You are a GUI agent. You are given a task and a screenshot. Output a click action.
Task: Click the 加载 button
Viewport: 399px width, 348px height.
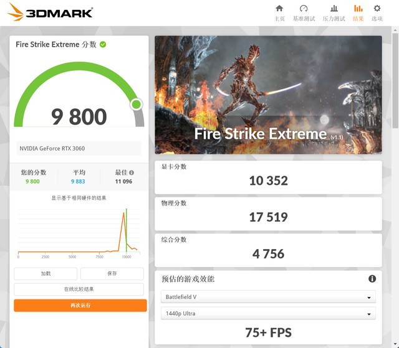click(46, 273)
